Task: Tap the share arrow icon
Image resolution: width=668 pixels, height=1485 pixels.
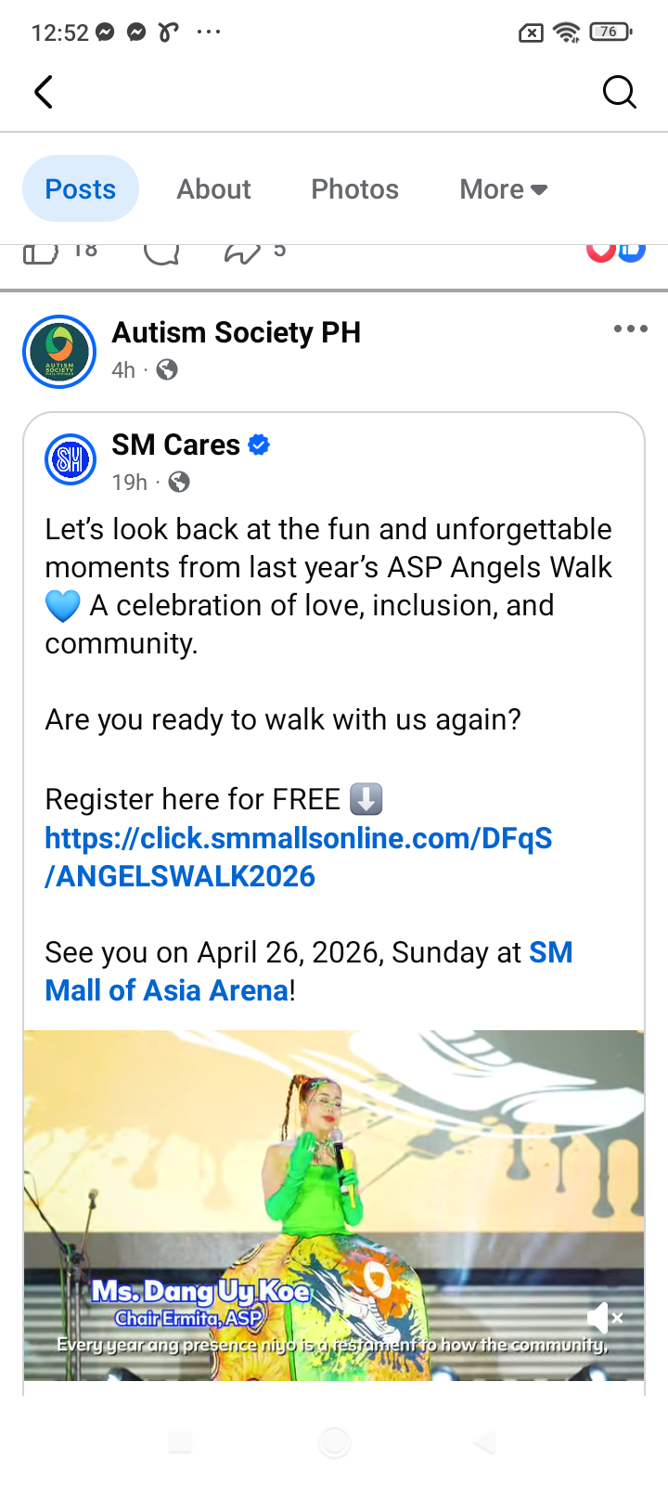Action: pos(242,252)
